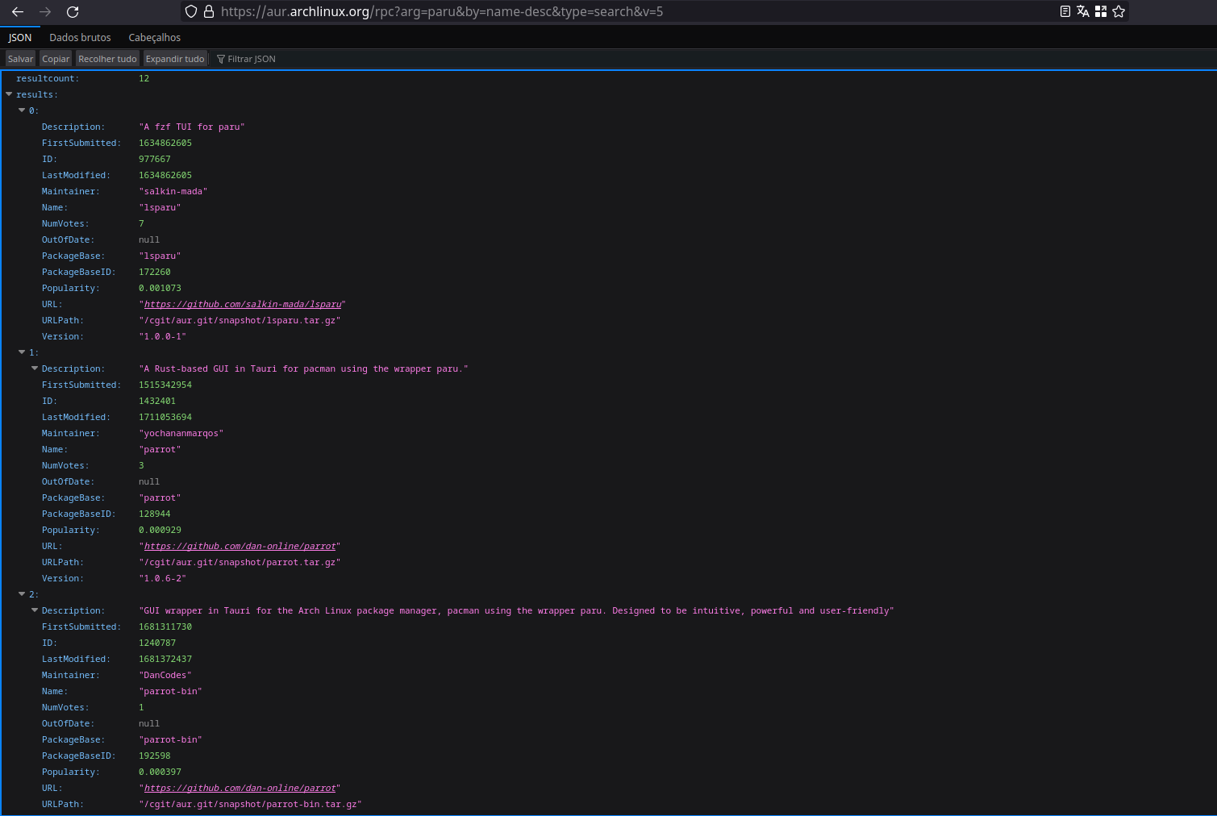Select the name value "parrot-bin"
This screenshot has height=816, width=1217.
tap(171, 691)
